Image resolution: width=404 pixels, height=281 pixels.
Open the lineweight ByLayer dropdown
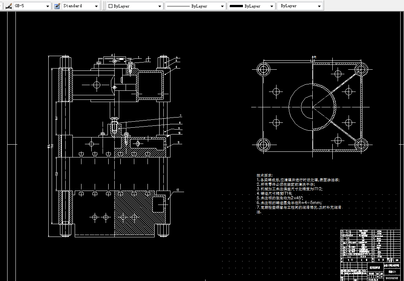(x=271, y=6)
